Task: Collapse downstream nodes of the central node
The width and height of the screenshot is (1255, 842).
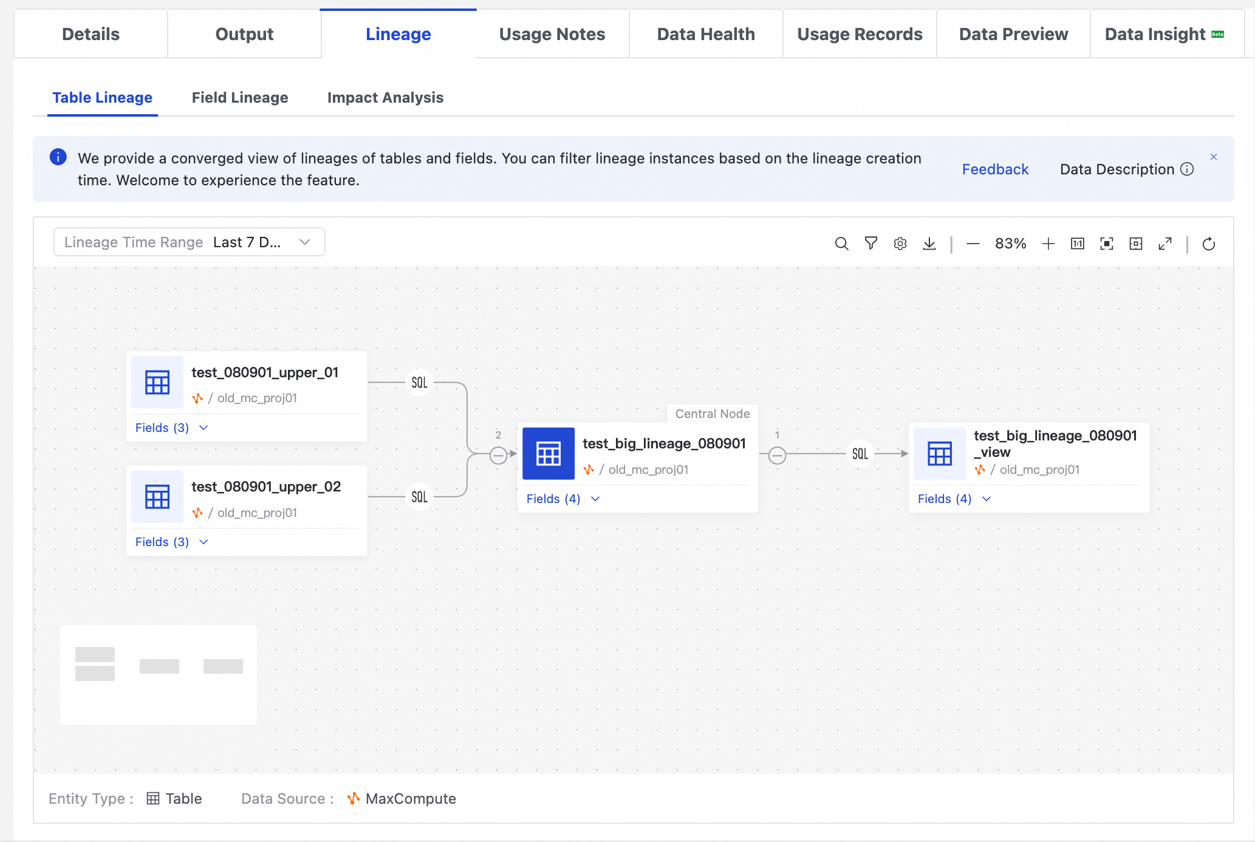Action: 777,455
